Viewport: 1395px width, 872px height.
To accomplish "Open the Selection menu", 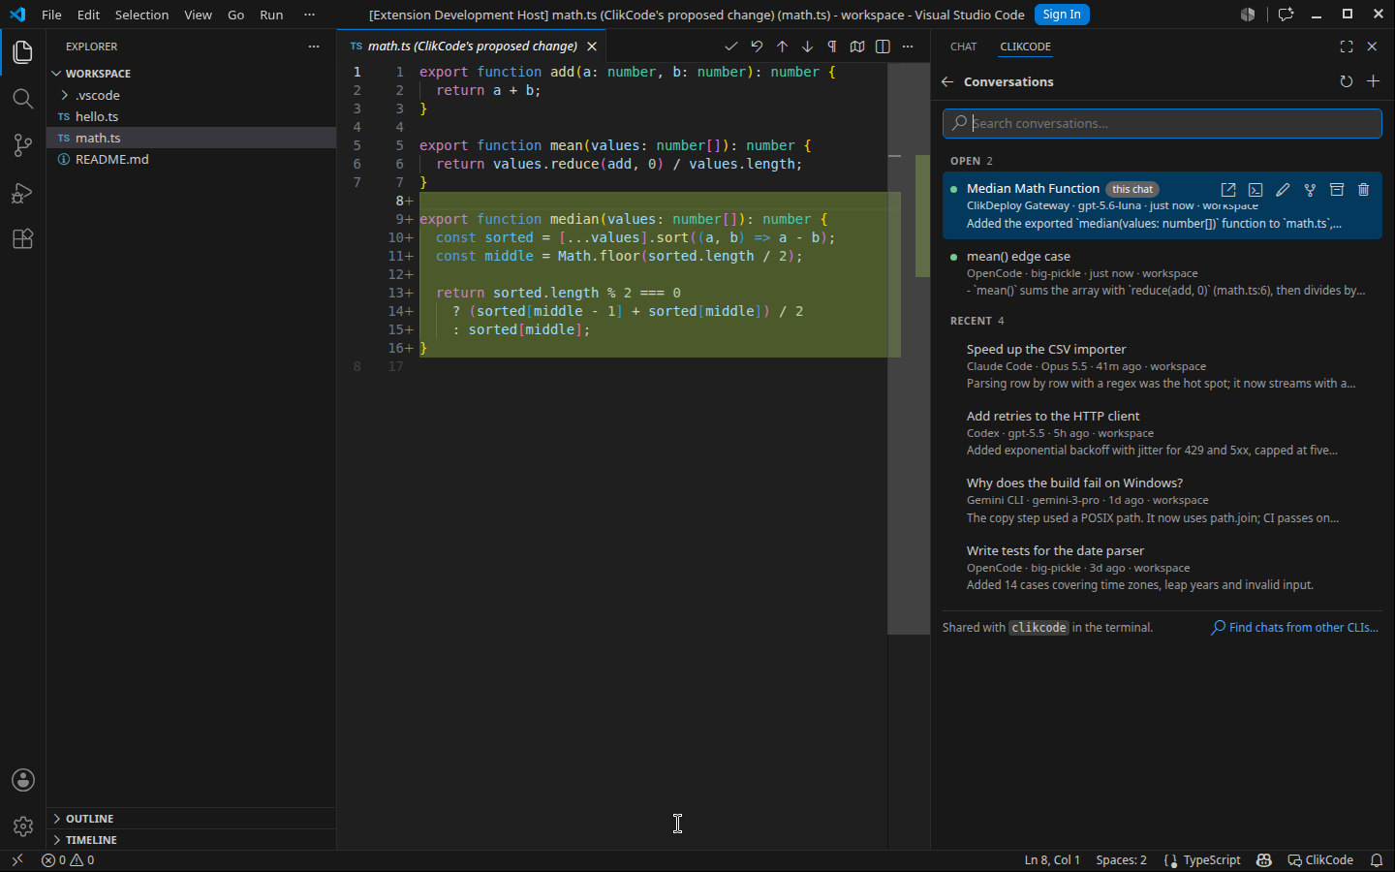I will tap(141, 15).
